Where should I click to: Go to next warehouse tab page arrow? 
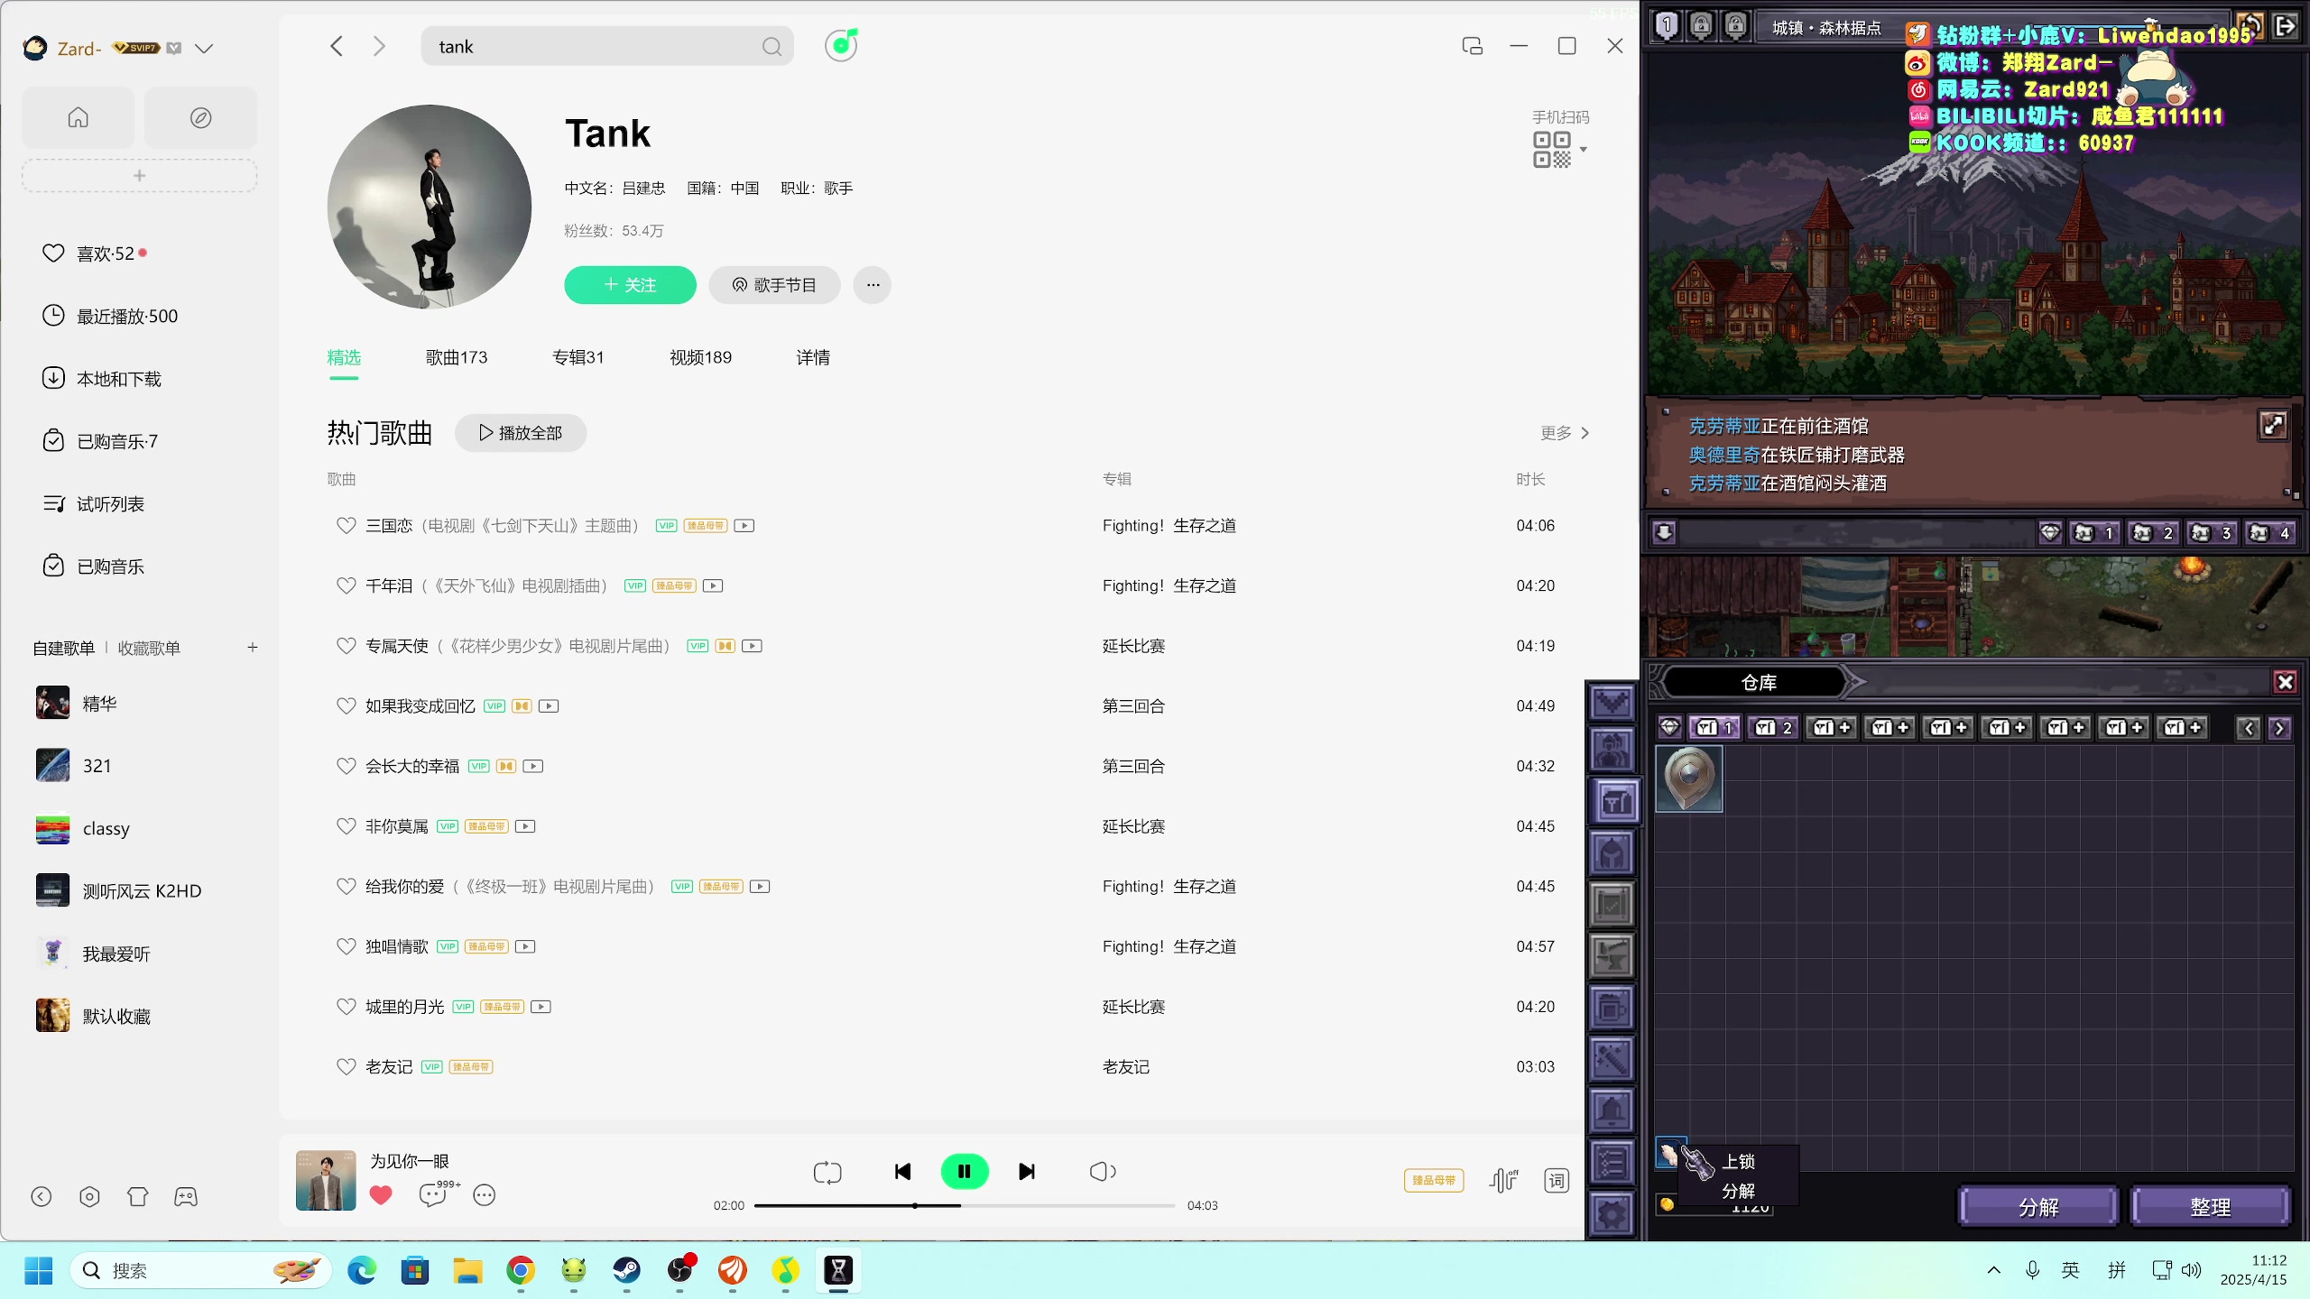(2280, 729)
